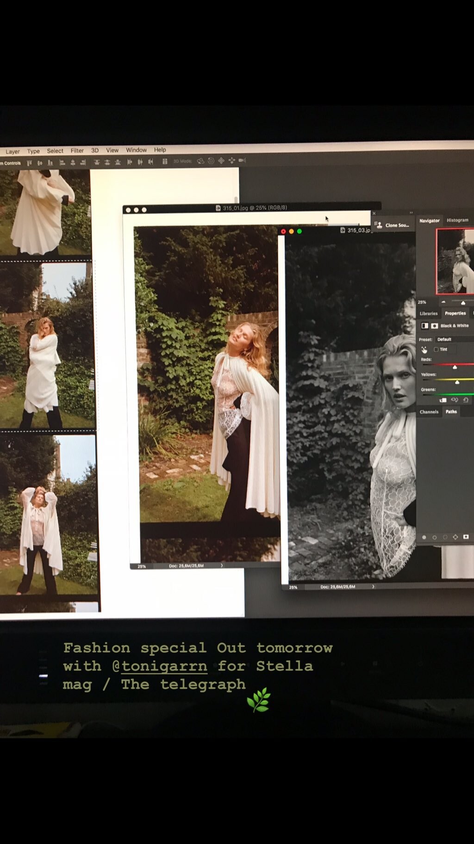This screenshot has height=844, width=474.
Task: Open the Preset Default dropdown
Action: pos(454,339)
